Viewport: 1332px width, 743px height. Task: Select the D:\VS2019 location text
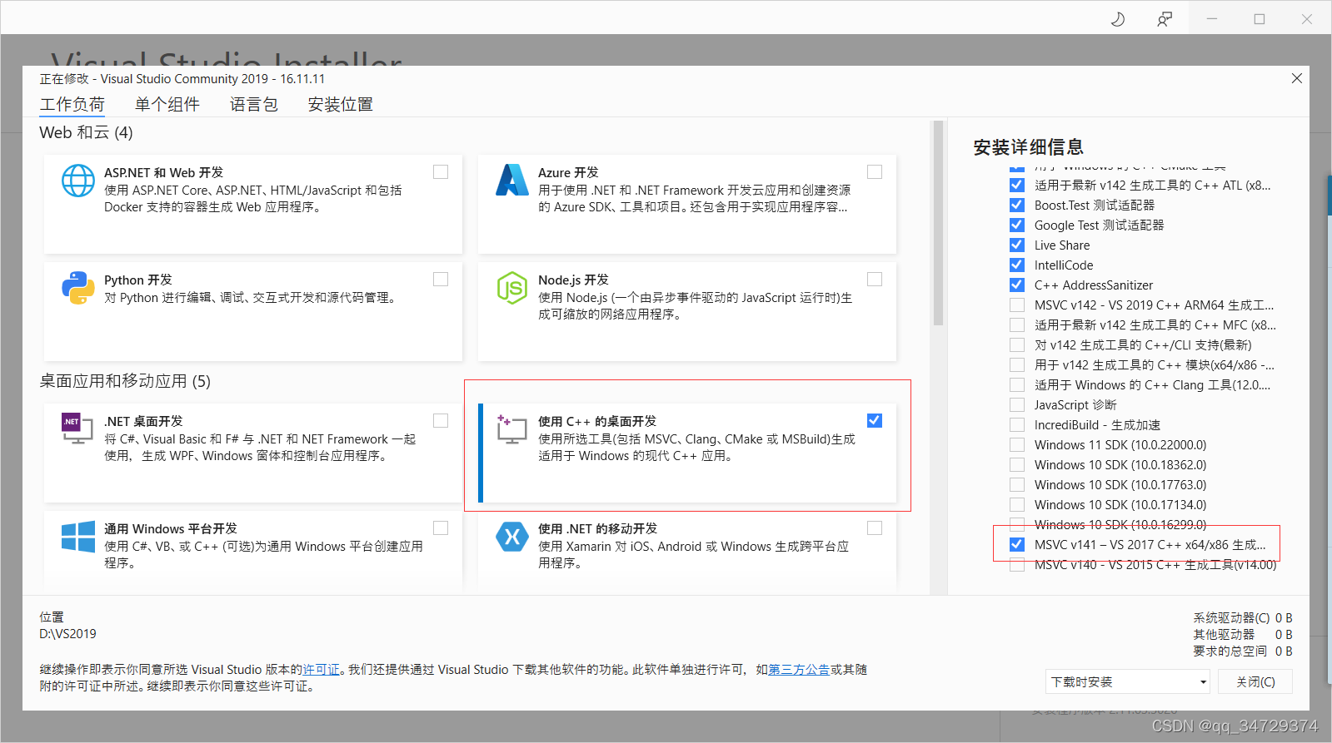tap(68, 634)
